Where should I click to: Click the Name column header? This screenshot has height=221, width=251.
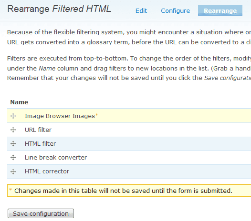19,102
